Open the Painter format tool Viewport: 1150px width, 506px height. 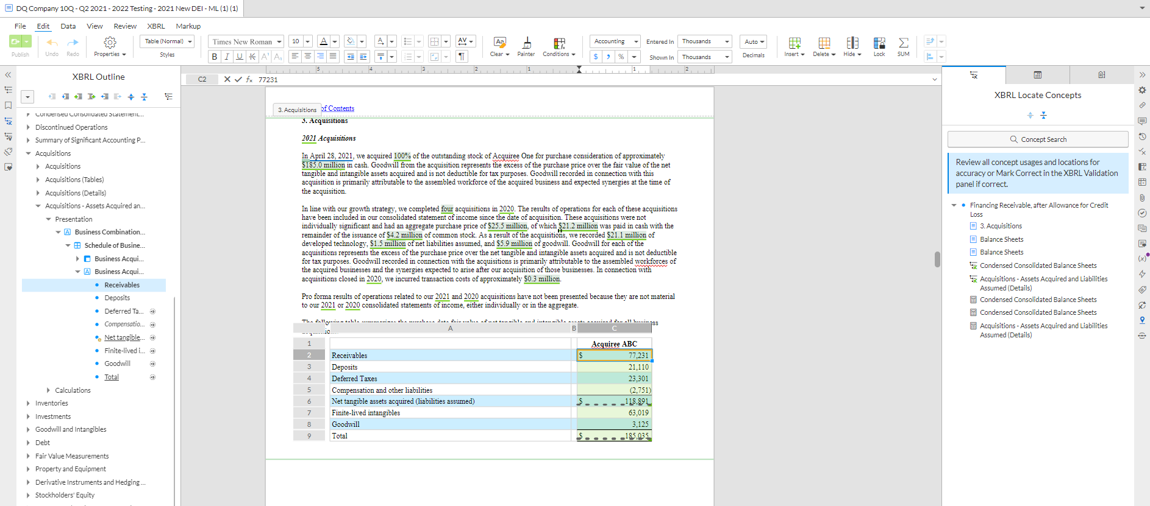pyautogui.click(x=527, y=42)
